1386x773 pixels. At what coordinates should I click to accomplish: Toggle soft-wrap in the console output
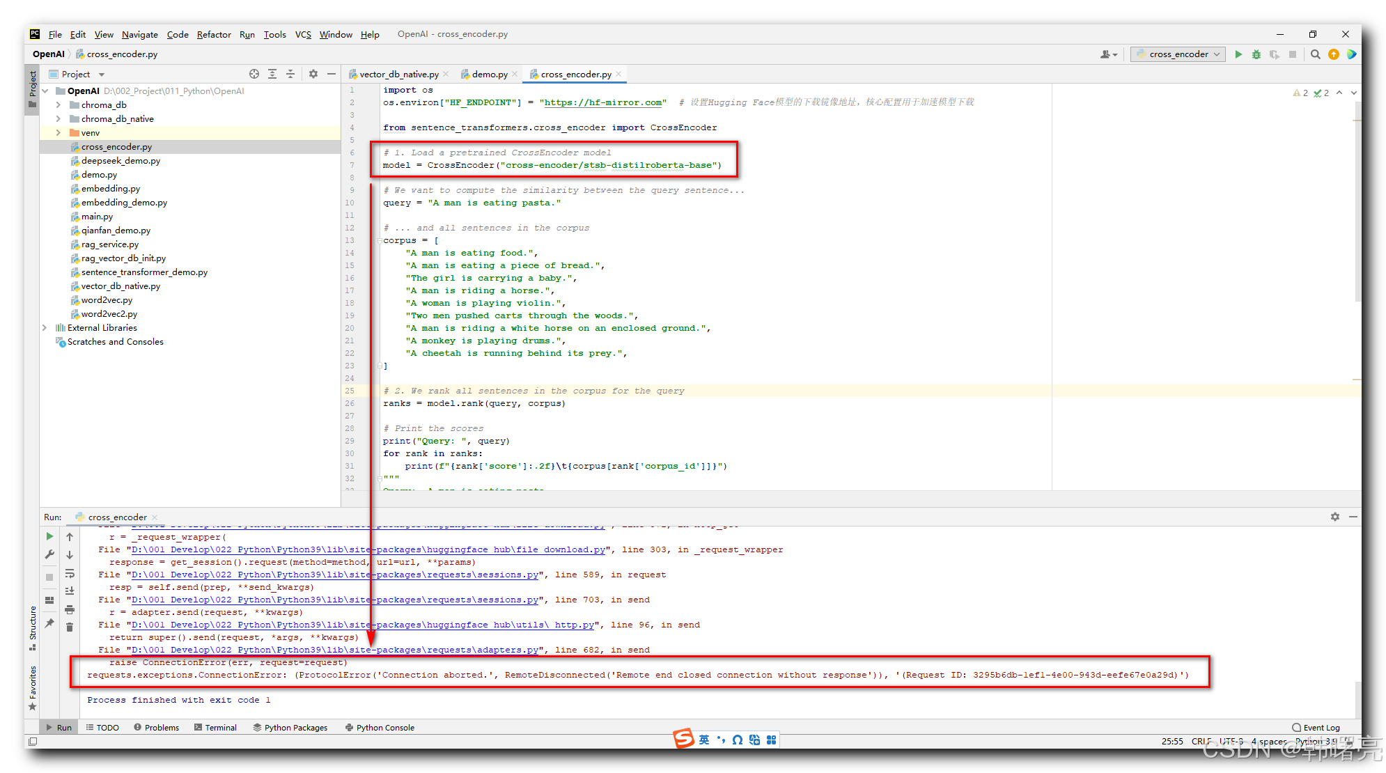point(70,574)
